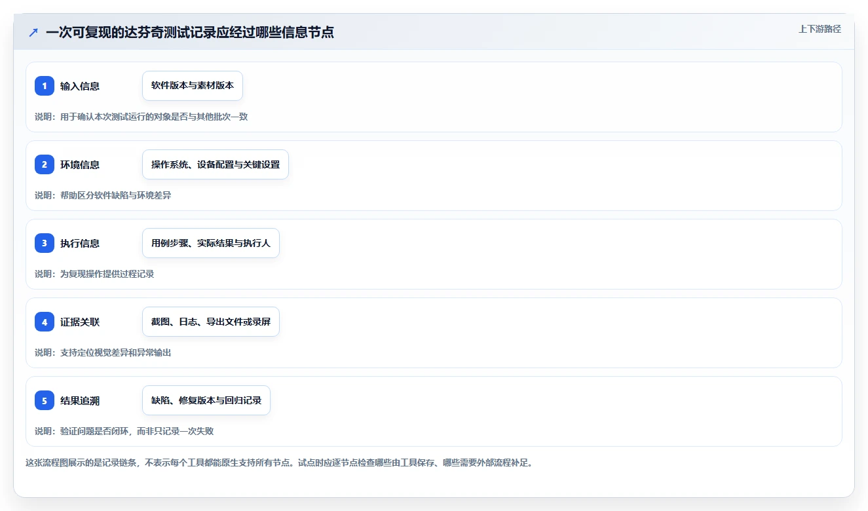Select the 环境信息 step label
The height and width of the screenshot is (511, 868).
(x=80, y=164)
